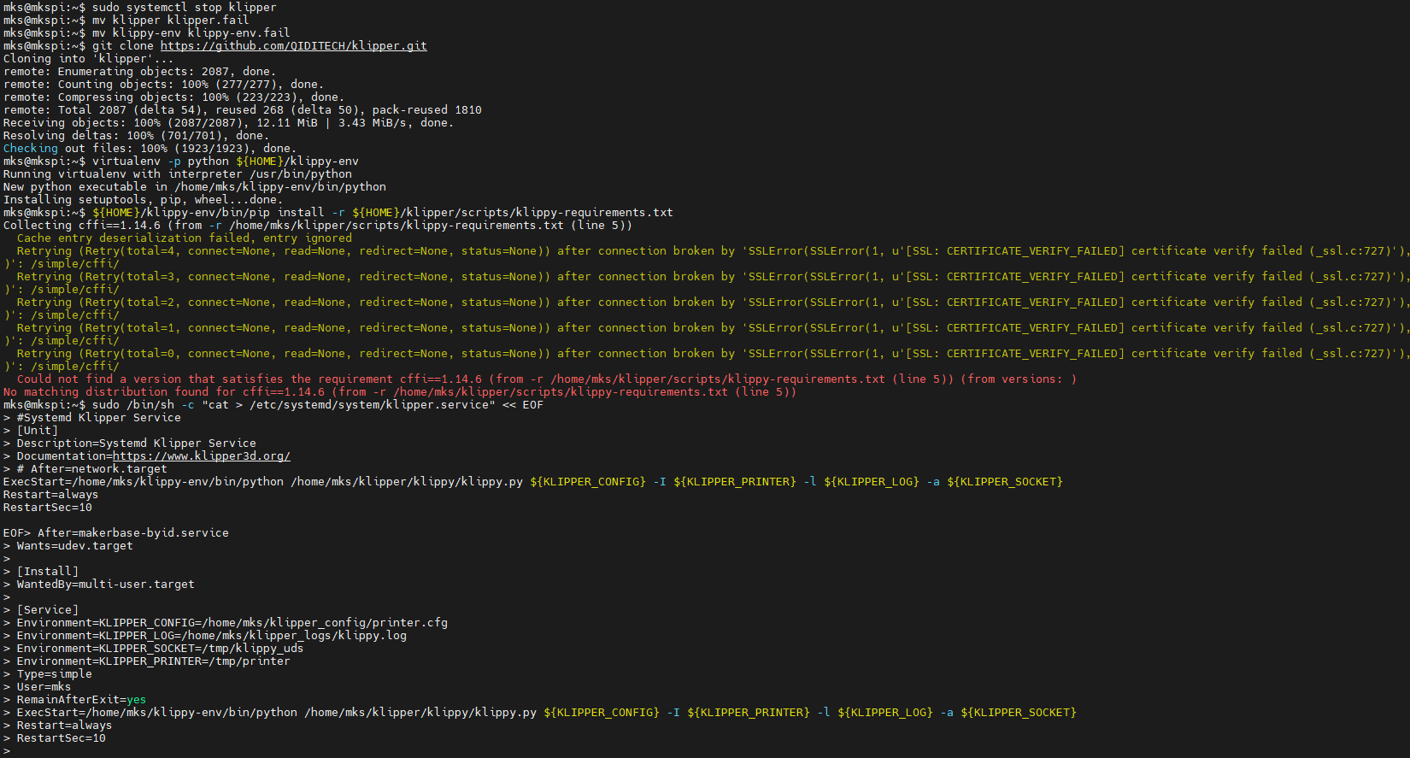This screenshot has height=758, width=1410.
Task: Click the 'User=mks' line
Action: click(44, 687)
